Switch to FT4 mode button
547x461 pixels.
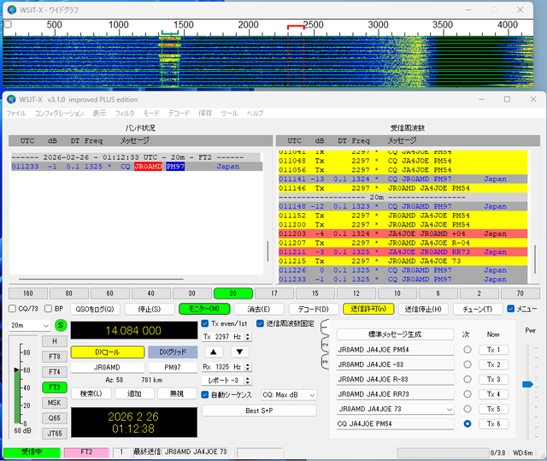(55, 372)
